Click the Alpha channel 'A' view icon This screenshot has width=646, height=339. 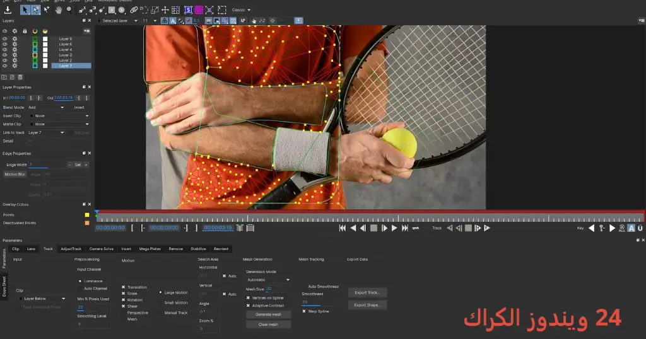(x=173, y=21)
